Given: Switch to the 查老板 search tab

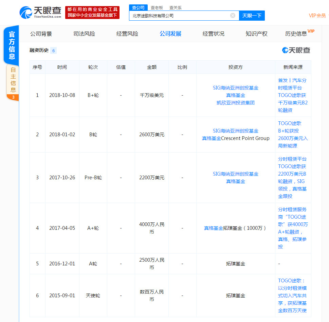Looking at the screenshot, I should (x=157, y=8).
